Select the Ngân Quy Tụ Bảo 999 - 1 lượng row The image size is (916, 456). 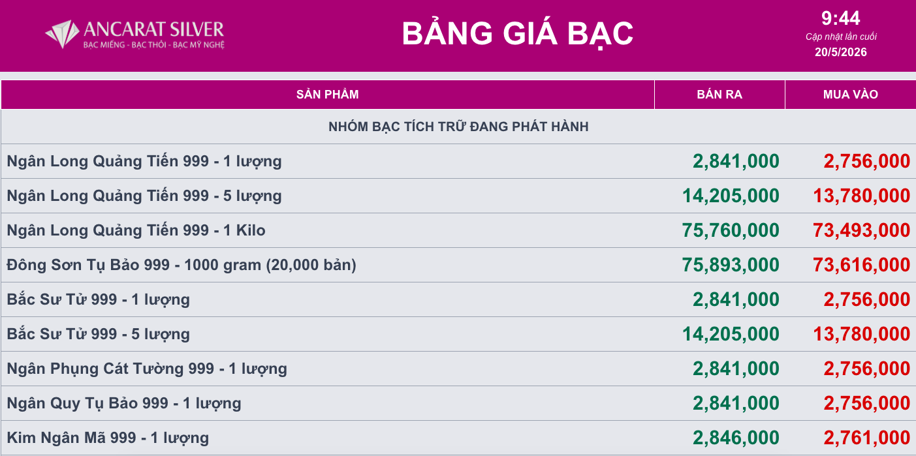coord(458,403)
